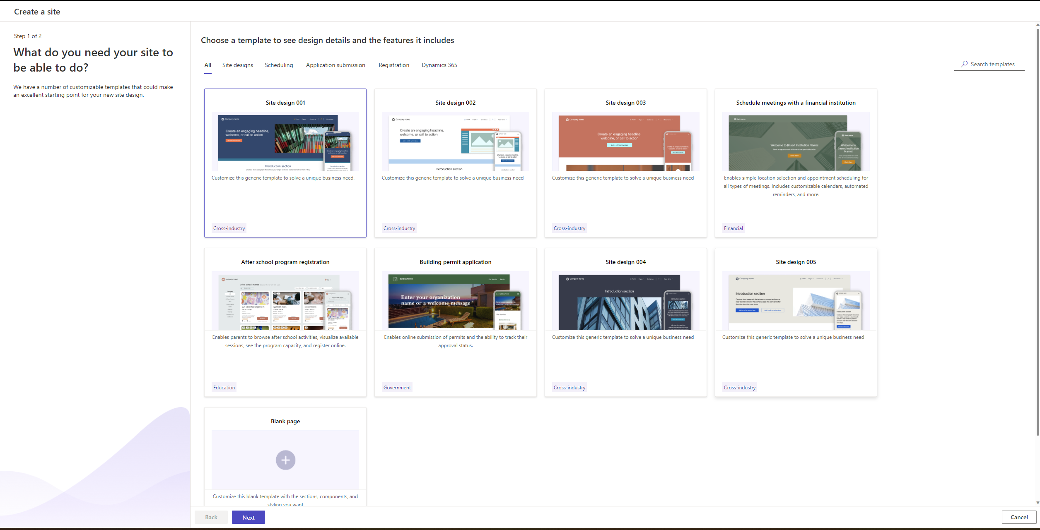Image resolution: width=1040 pixels, height=530 pixels.
Task: Select the Scheduling tab
Action: pyautogui.click(x=279, y=65)
